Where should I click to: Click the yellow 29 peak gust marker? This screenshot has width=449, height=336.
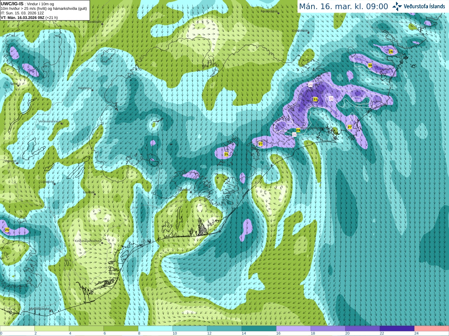tap(298, 130)
